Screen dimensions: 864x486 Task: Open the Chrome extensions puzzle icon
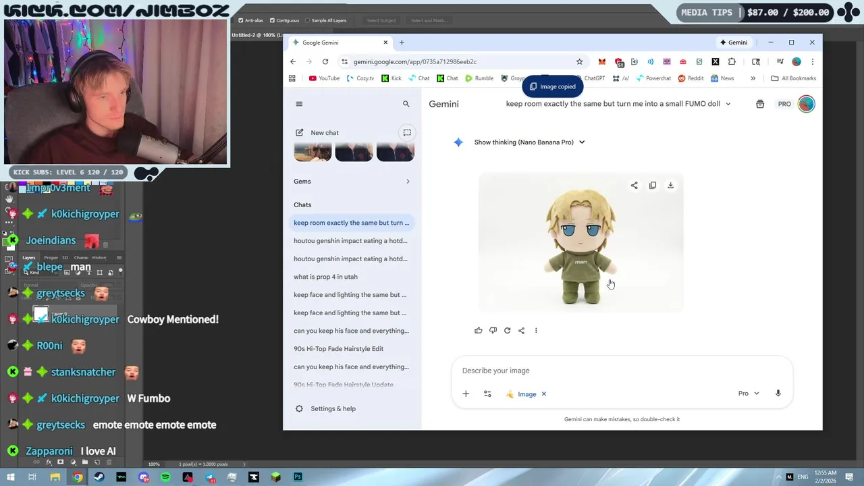tap(732, 61)
